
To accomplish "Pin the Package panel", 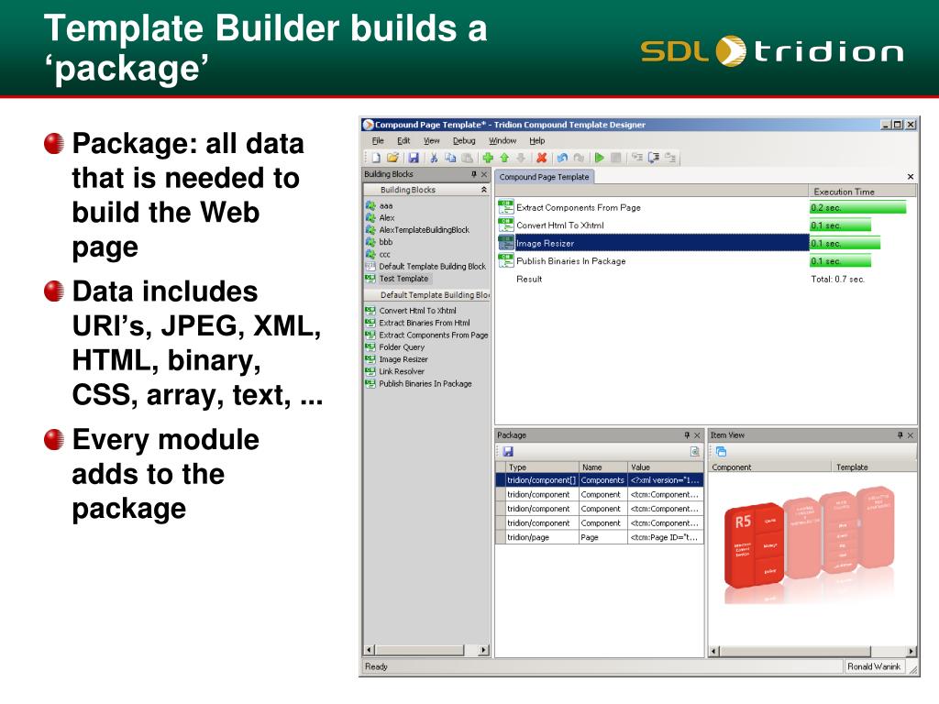I will (687, 435).
